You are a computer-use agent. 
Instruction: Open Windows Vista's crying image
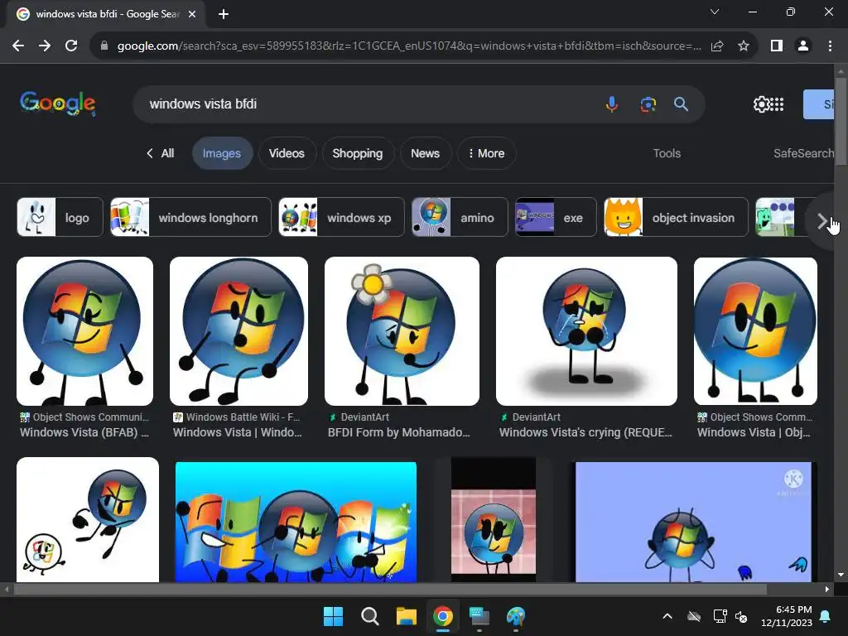[586, 331]
